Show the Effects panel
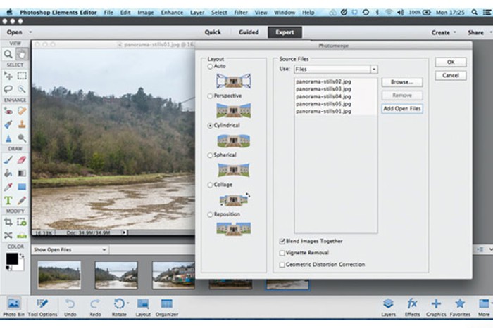Screen dimensions: 493x328 tap(412, 306)
